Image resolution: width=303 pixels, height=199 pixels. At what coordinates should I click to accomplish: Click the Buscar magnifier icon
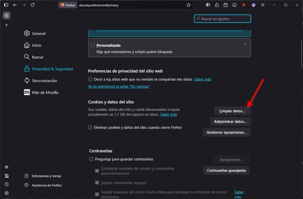click(x=27, y=57)
